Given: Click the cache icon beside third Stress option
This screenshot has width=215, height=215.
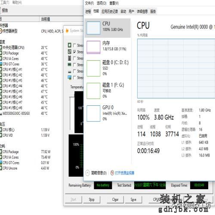Looking at the screenshot, I should coord(70,58).
